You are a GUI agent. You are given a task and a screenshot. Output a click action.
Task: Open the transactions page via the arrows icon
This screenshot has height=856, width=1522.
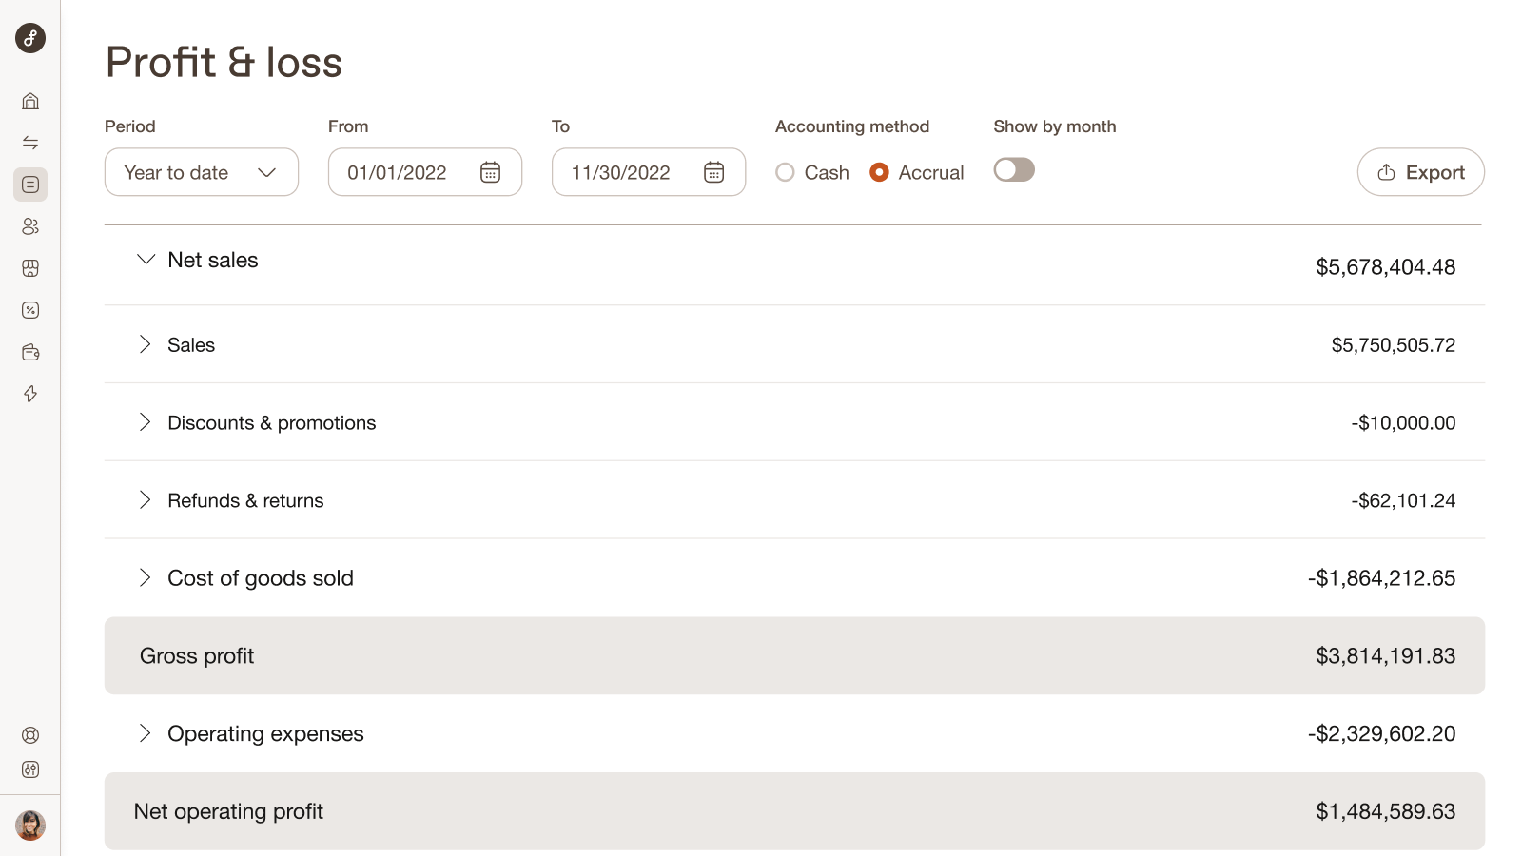click(x=29, y=143)
